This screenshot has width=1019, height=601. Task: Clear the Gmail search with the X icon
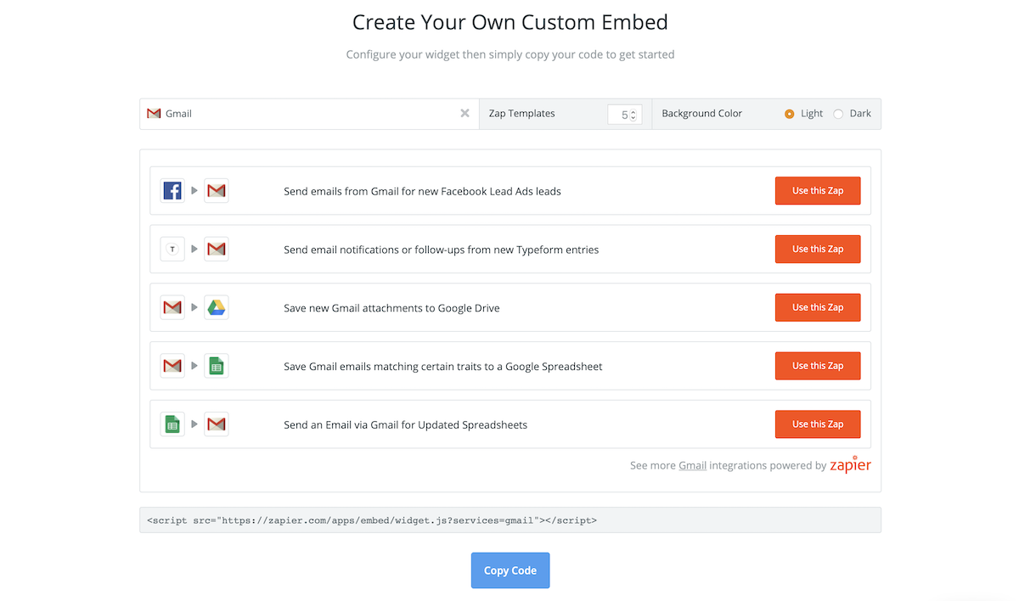(x=464, y=114)
